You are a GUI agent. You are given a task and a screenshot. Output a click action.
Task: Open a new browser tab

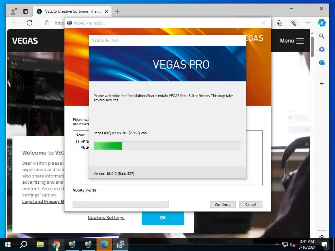point(117,11)
